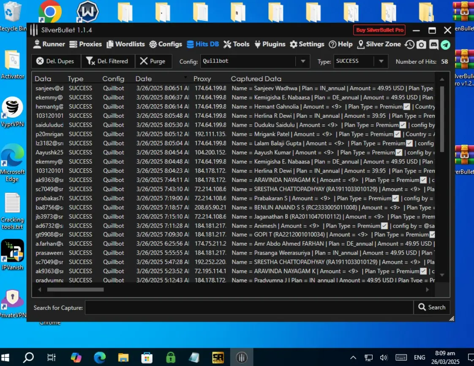Click the Config dropdown arrow
The width and height of the screenshot is (474, 366).
click(303, 61)
